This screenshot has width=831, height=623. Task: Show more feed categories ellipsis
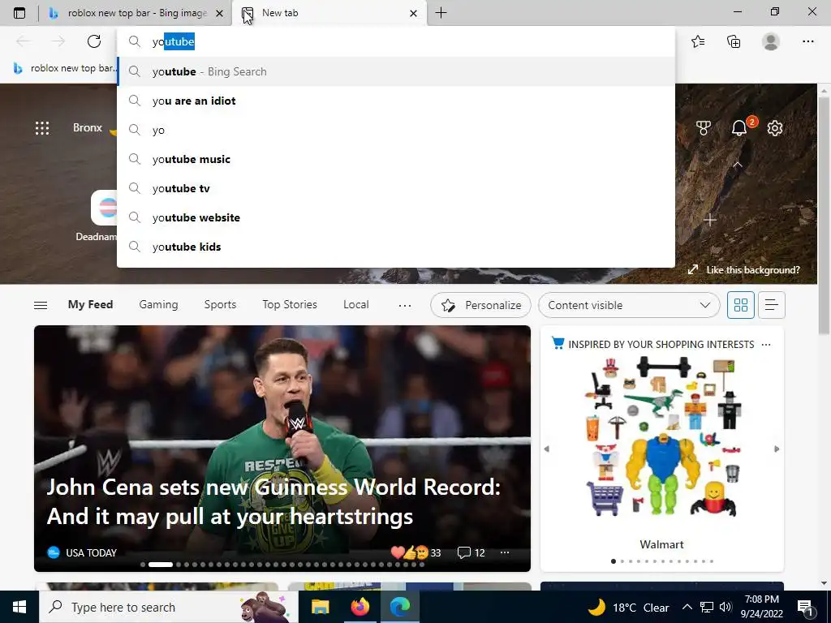[x=405, y=305]
